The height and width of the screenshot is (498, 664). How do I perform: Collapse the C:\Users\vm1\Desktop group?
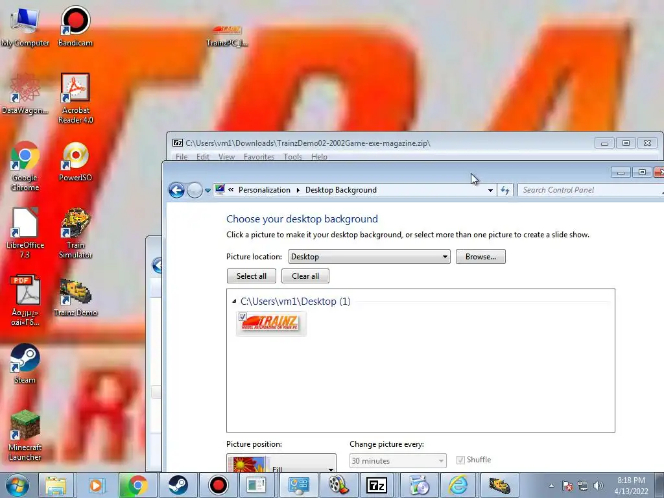(x=234, y=302)
